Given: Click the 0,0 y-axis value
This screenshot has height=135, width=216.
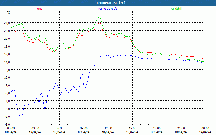Looking at the screenshot, I should [8, 117].
